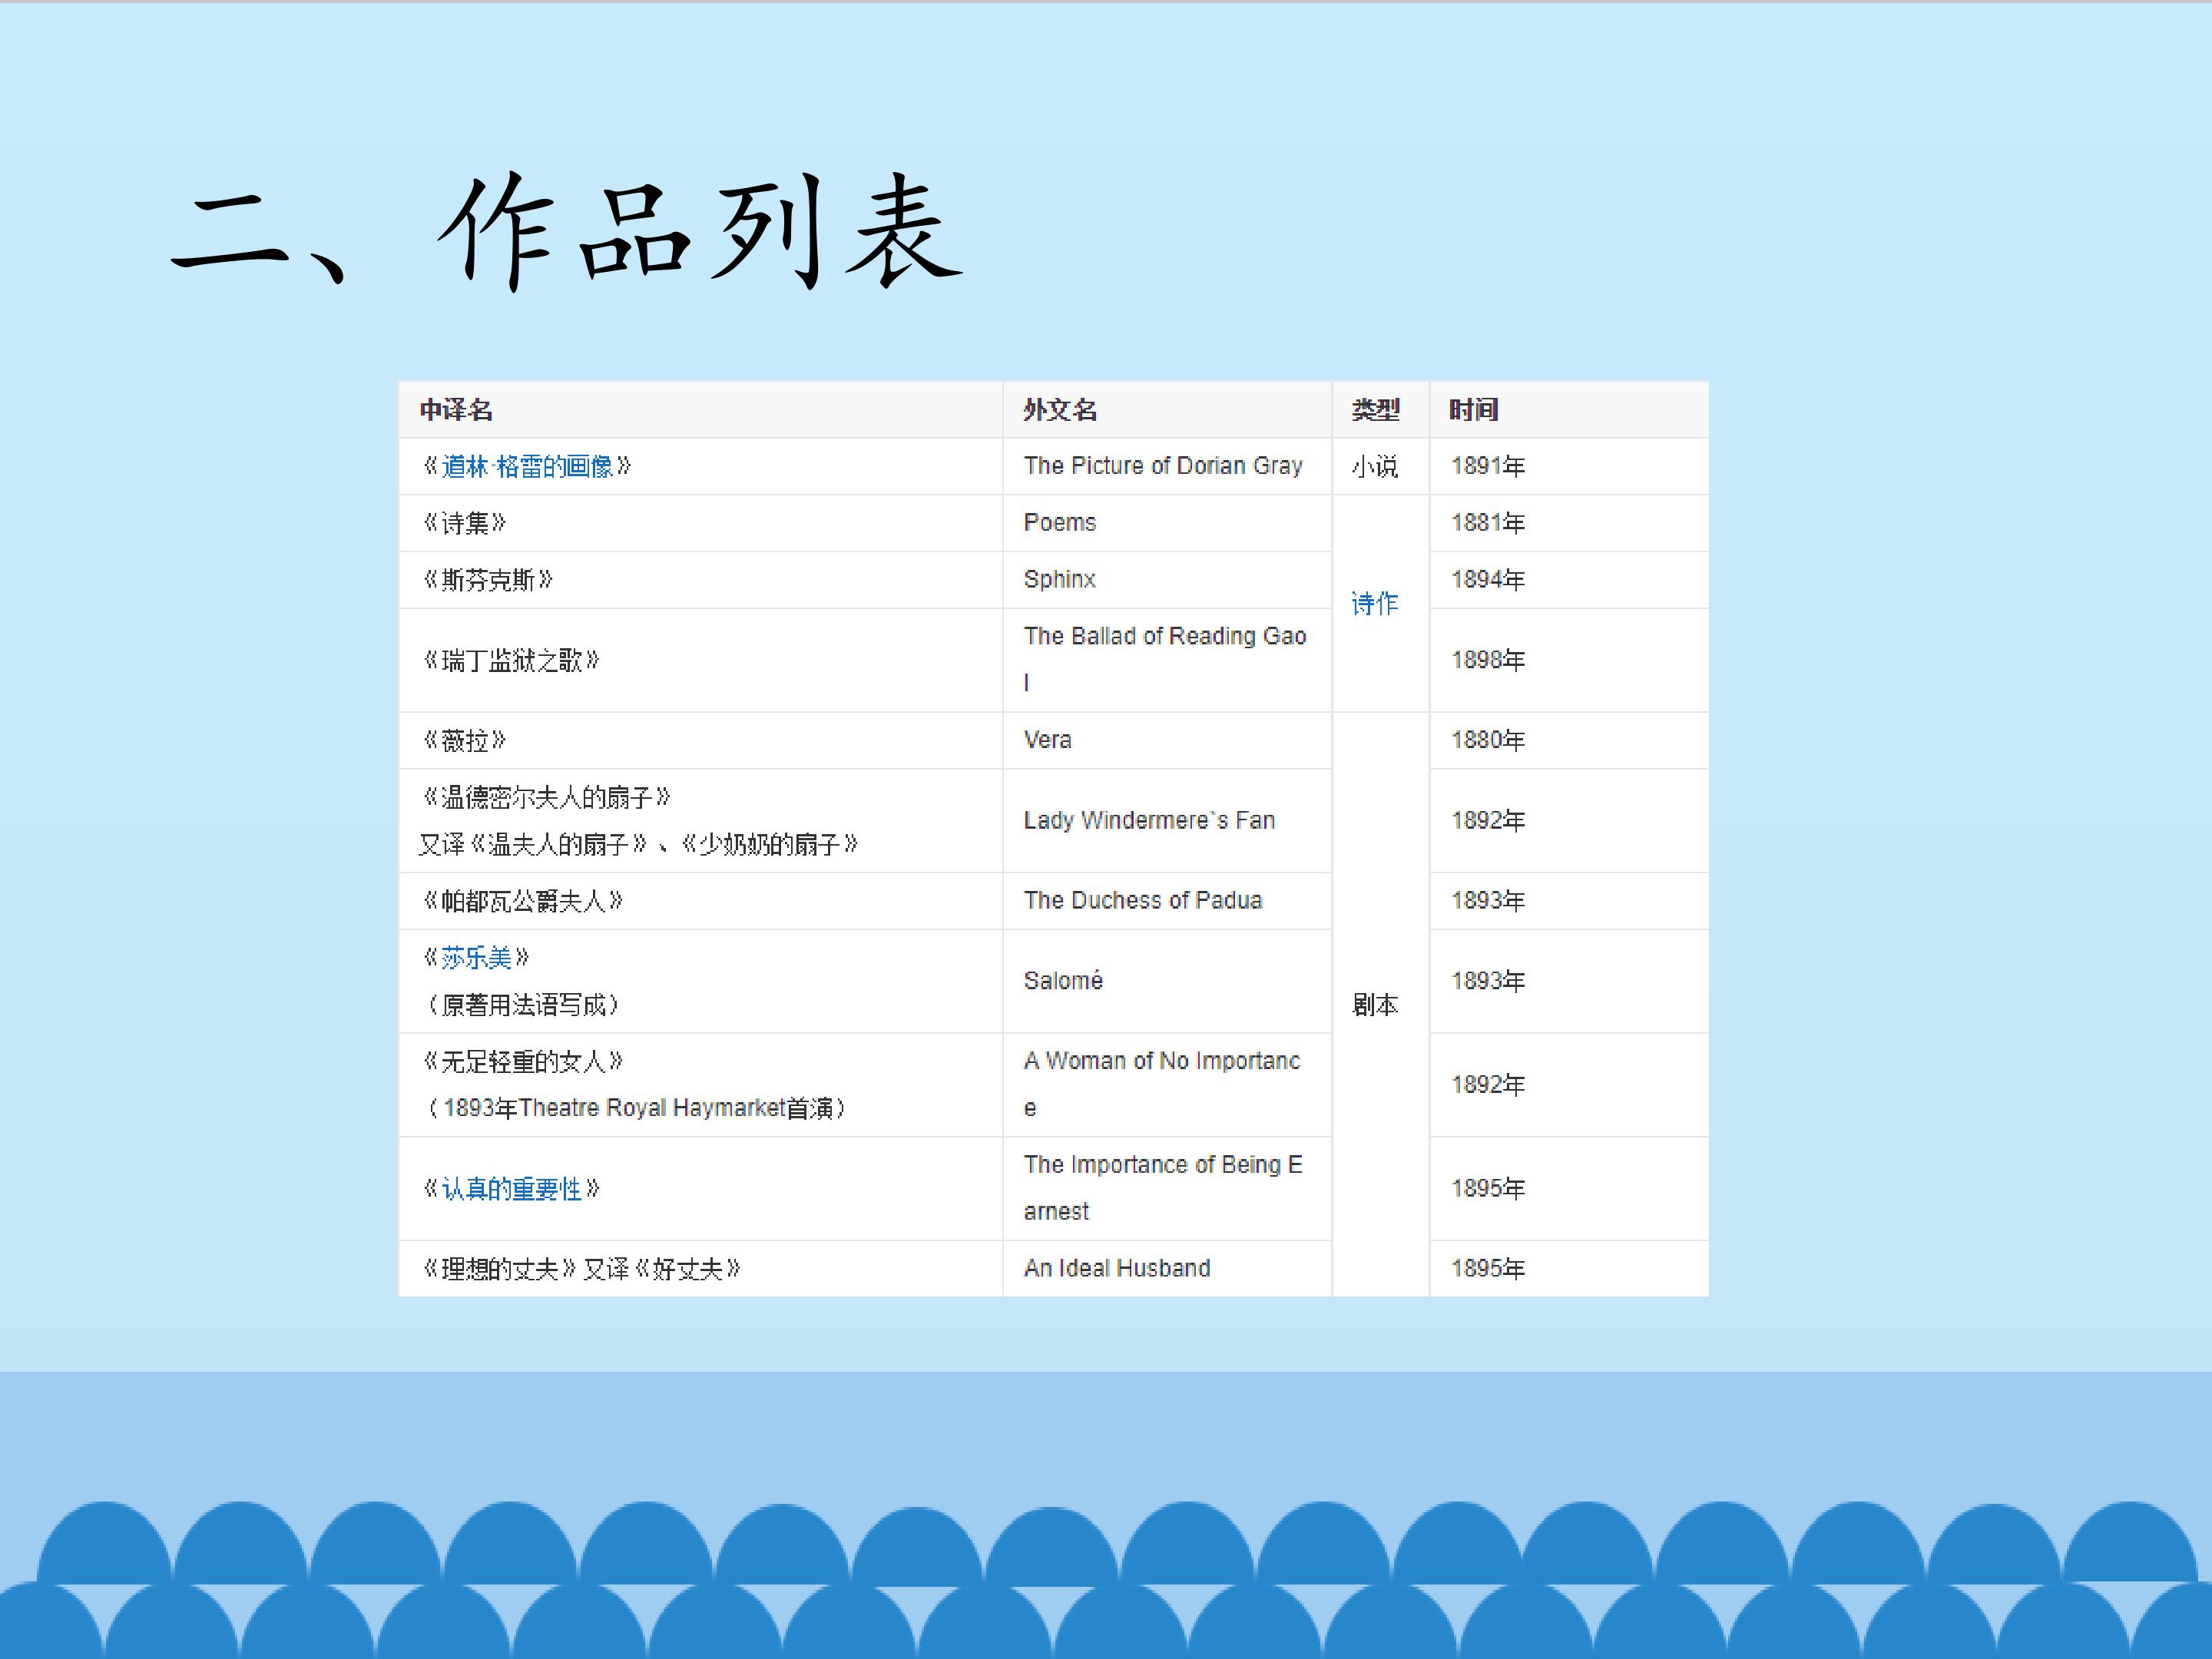Click An Ideal Husband text
The width and height of the screenshot is (2212, 1659).
pyautogui.click(x=1117, y=1269)
